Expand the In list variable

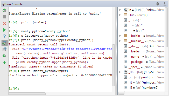(x=120, y=10)
